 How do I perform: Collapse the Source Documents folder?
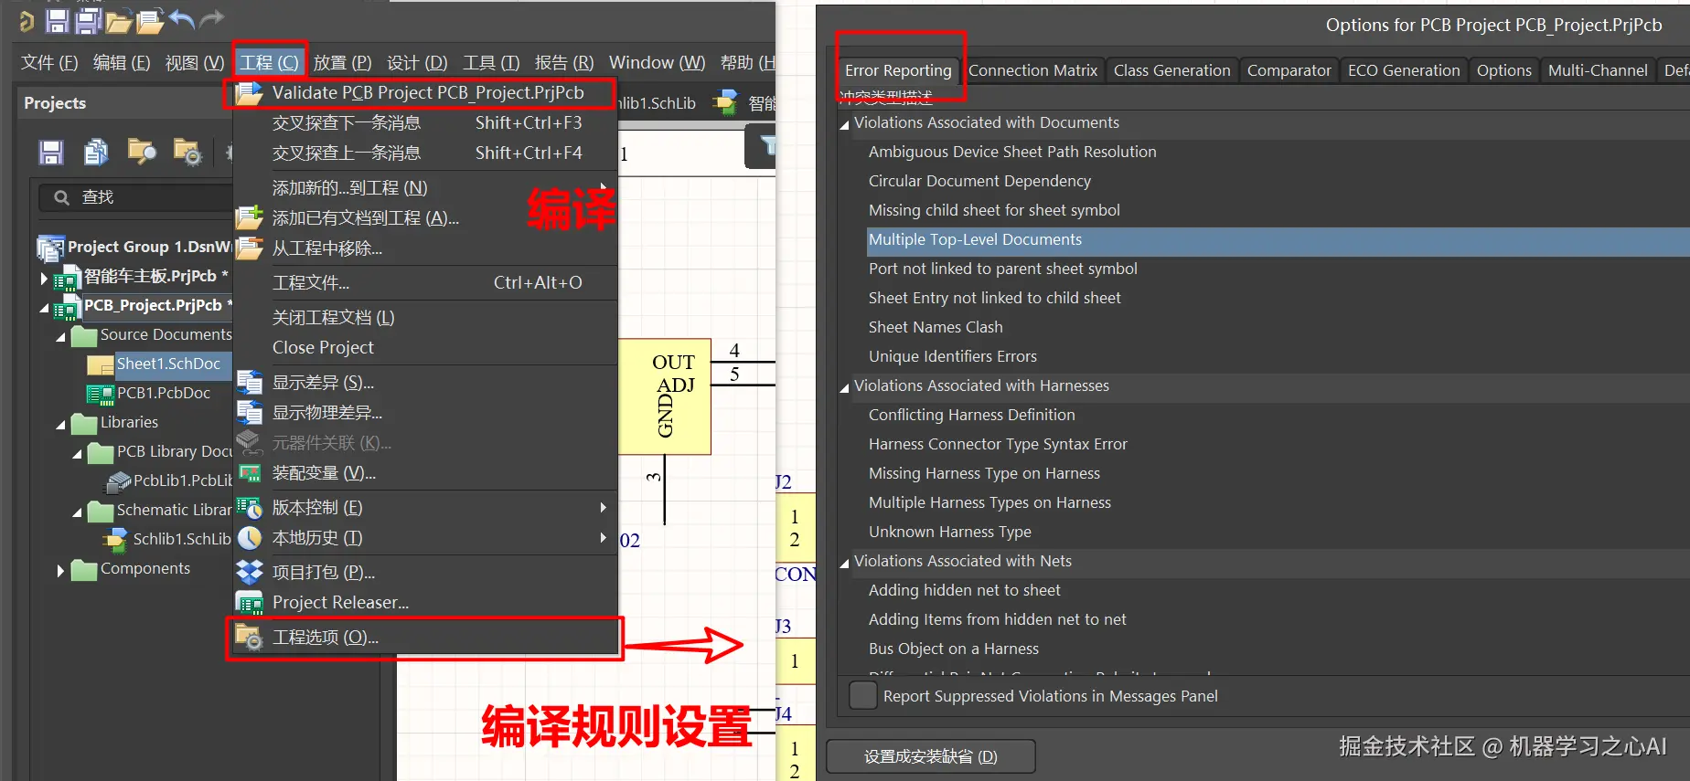pyautogui.click(x=61, y=337)
